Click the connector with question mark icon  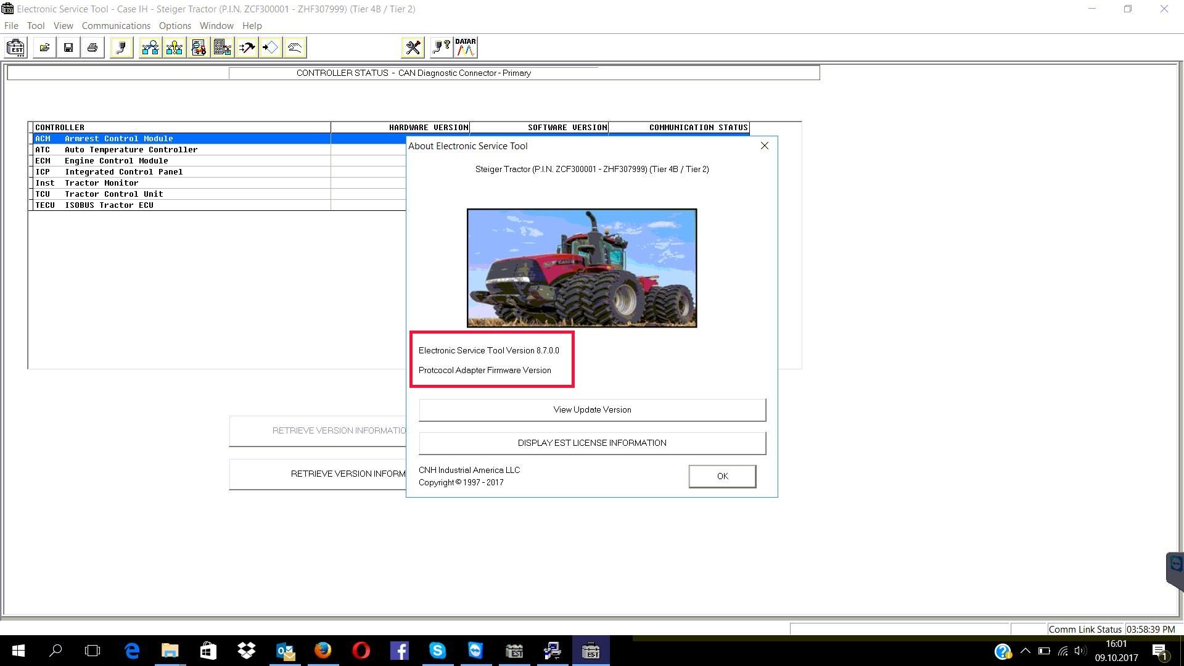coord(442,47)
